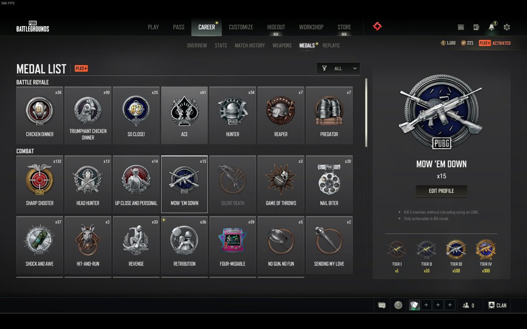Open the STATS sub-tab
Screen dimensions: 527x329
221,46
